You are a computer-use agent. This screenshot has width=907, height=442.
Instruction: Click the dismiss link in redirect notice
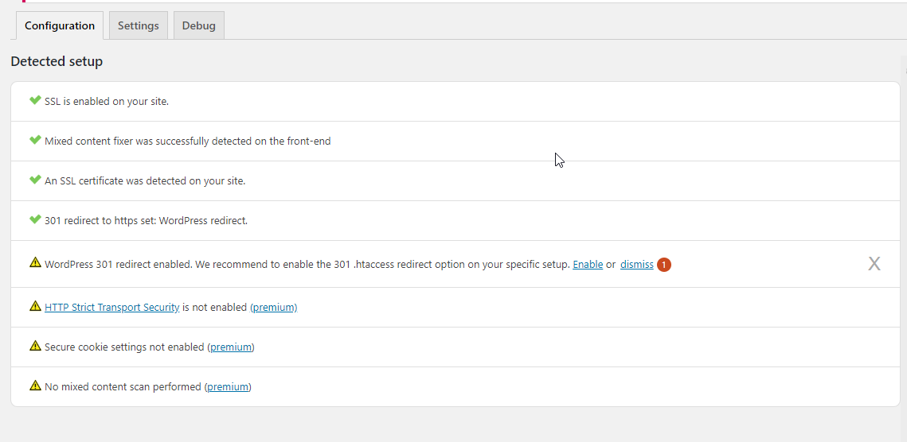[637, 265]
